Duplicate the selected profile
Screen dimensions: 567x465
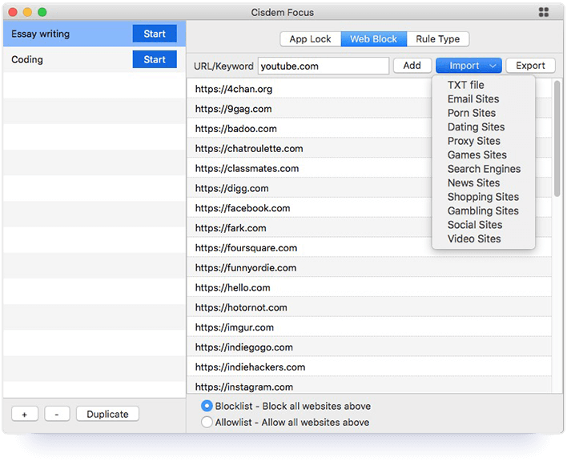click(x=107, y=414)
